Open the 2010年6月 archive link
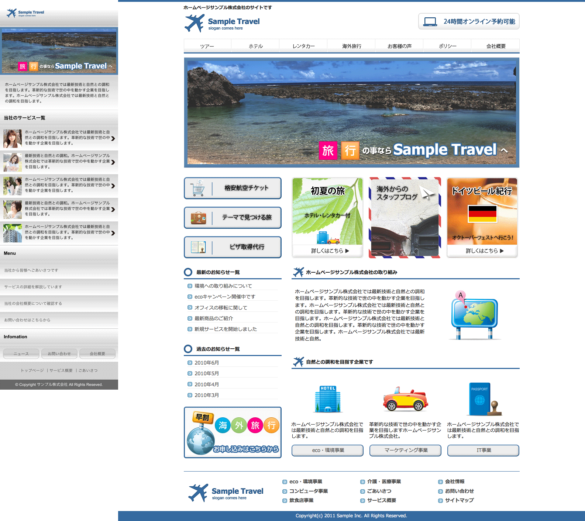 (x=207, y=363)
